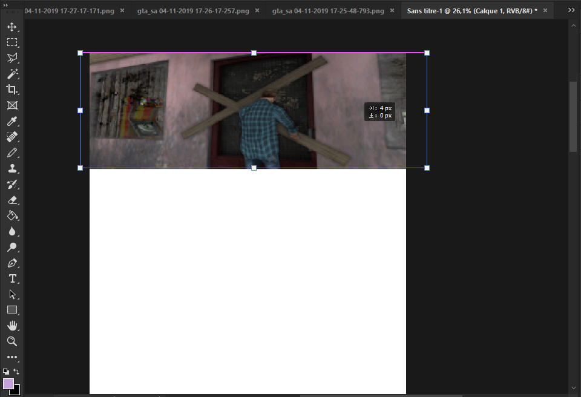Select the Polygonal Lasso tool
Viewport: 581px width, 397px height.
[12, 58]
